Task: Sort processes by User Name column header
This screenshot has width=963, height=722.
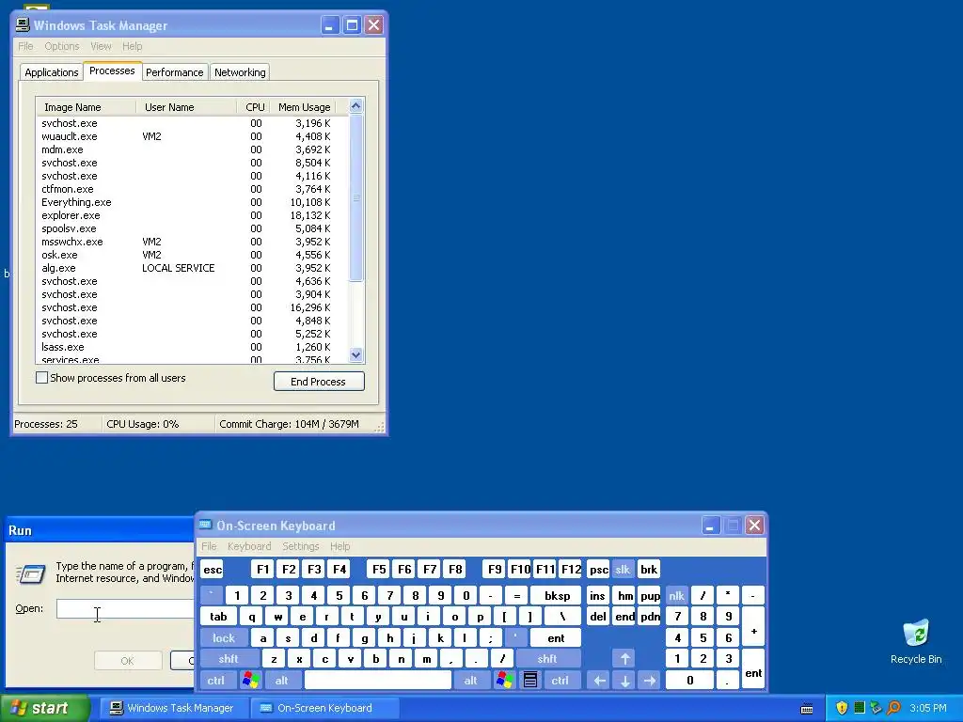Action: coord(186,107)
